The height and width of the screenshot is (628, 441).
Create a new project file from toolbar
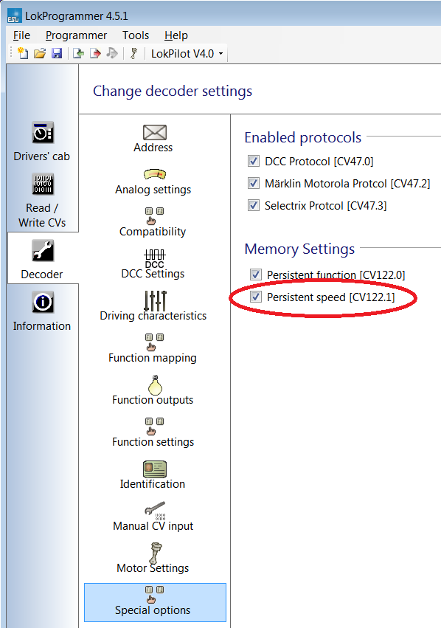tap(23, 53)
